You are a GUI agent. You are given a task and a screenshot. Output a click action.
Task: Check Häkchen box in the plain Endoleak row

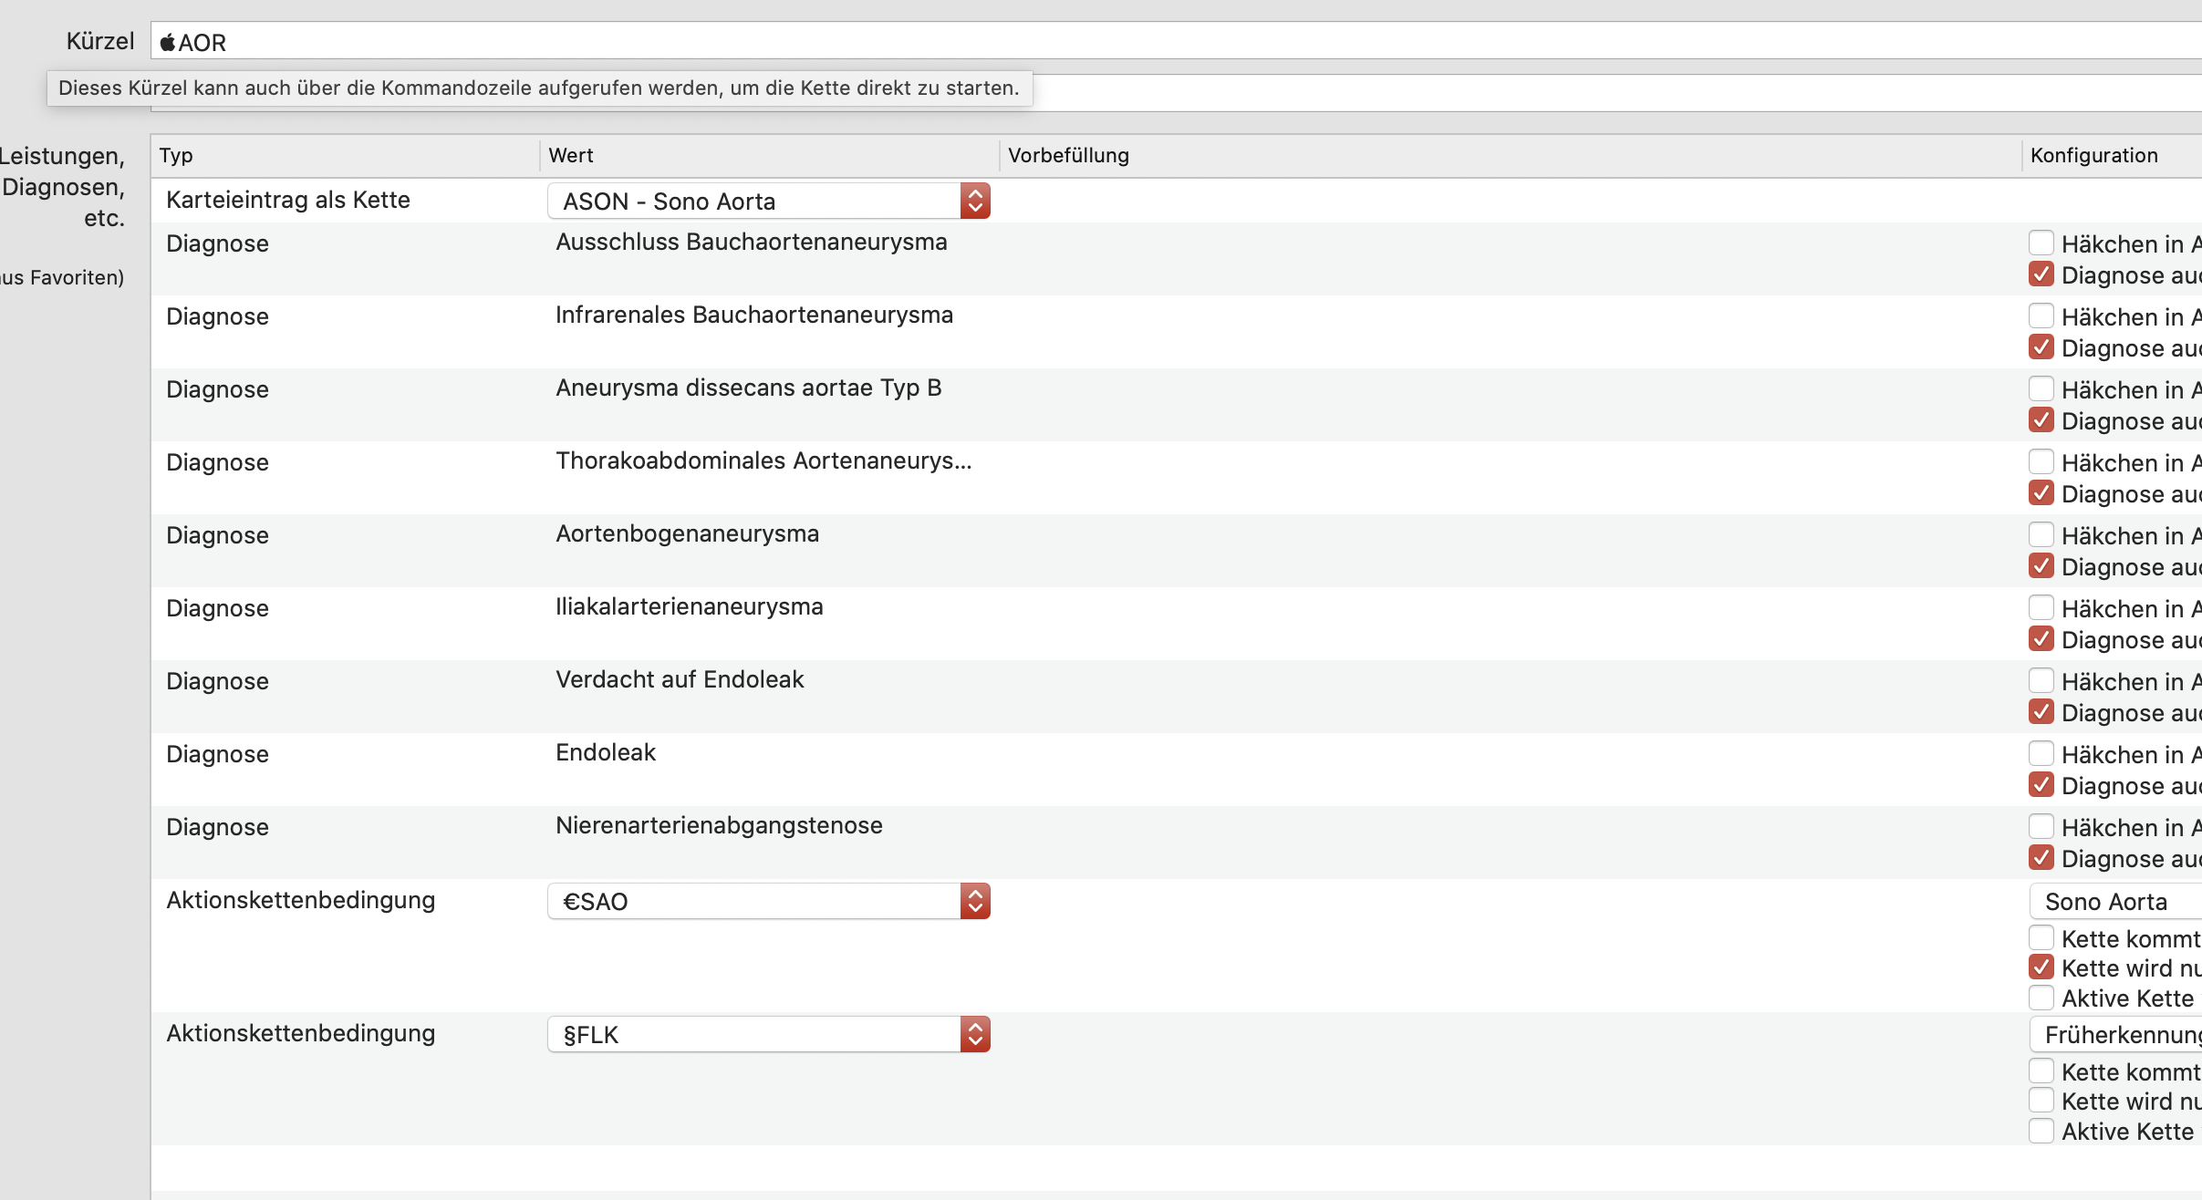(2041, 754)
